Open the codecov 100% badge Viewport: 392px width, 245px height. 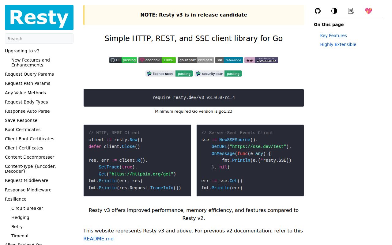(157, 60)
